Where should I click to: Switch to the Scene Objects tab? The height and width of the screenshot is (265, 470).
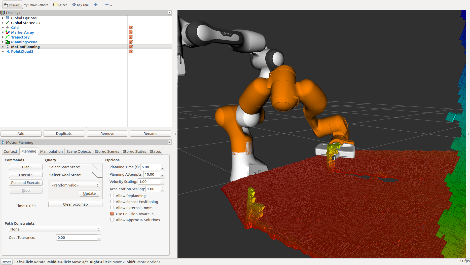tap(79, 151)
